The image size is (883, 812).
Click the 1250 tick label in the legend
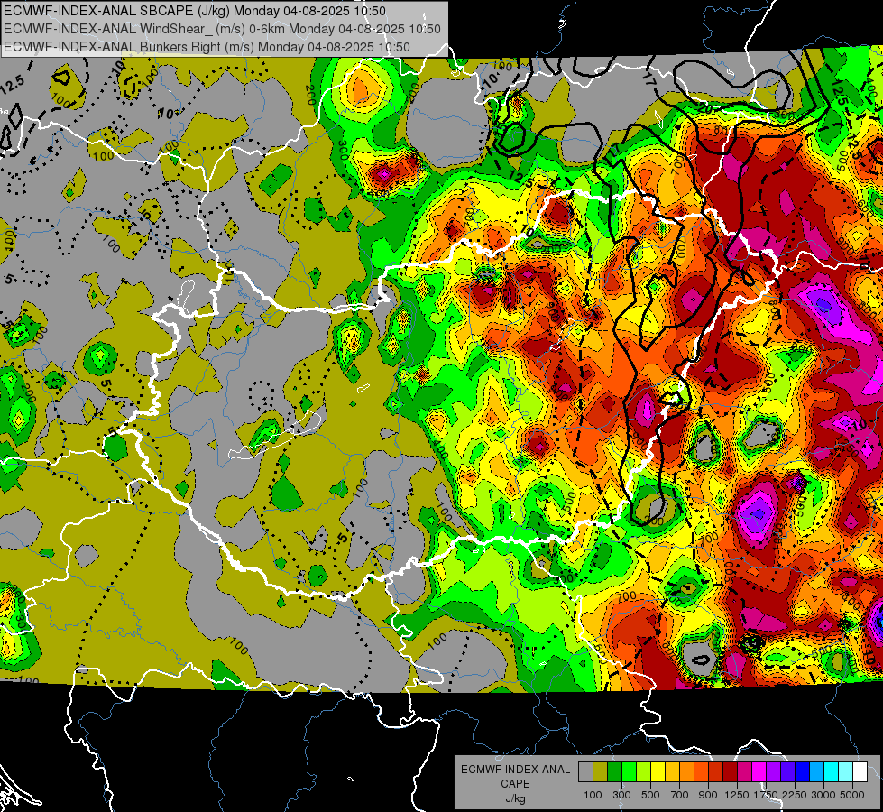tap(737, 795)
